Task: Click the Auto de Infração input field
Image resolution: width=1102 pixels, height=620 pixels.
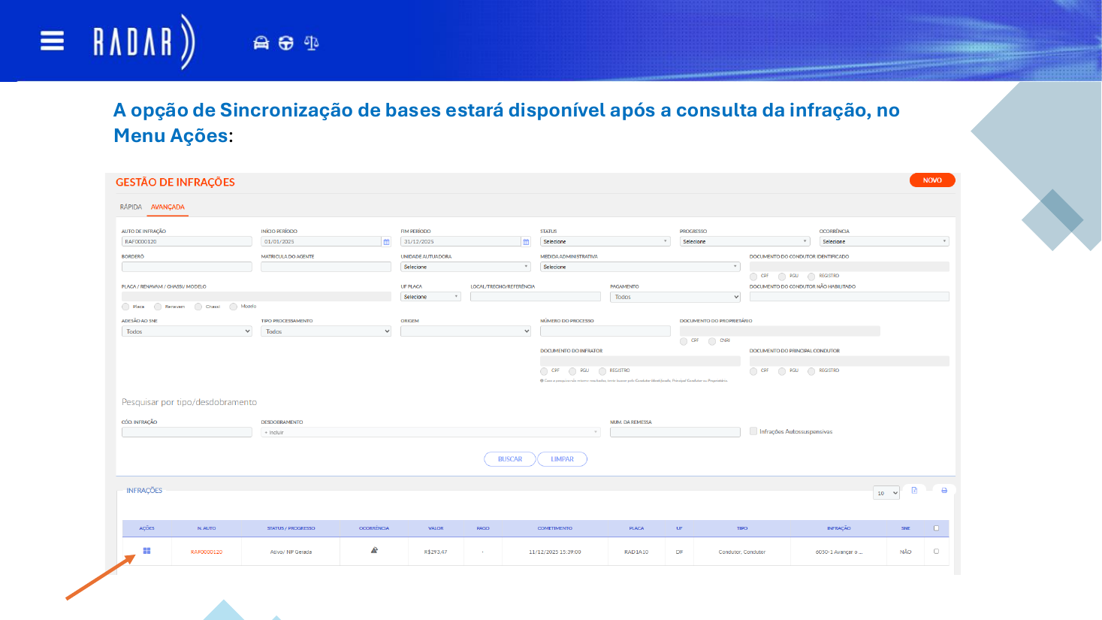Action: pos(187,242)
